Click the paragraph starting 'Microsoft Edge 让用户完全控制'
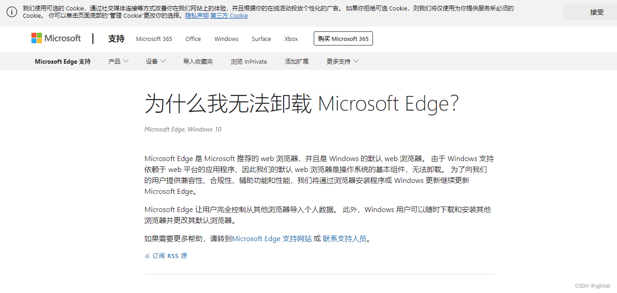Viewport: 617px width, 293px height. pyautogui.click(x=318, y=215)
